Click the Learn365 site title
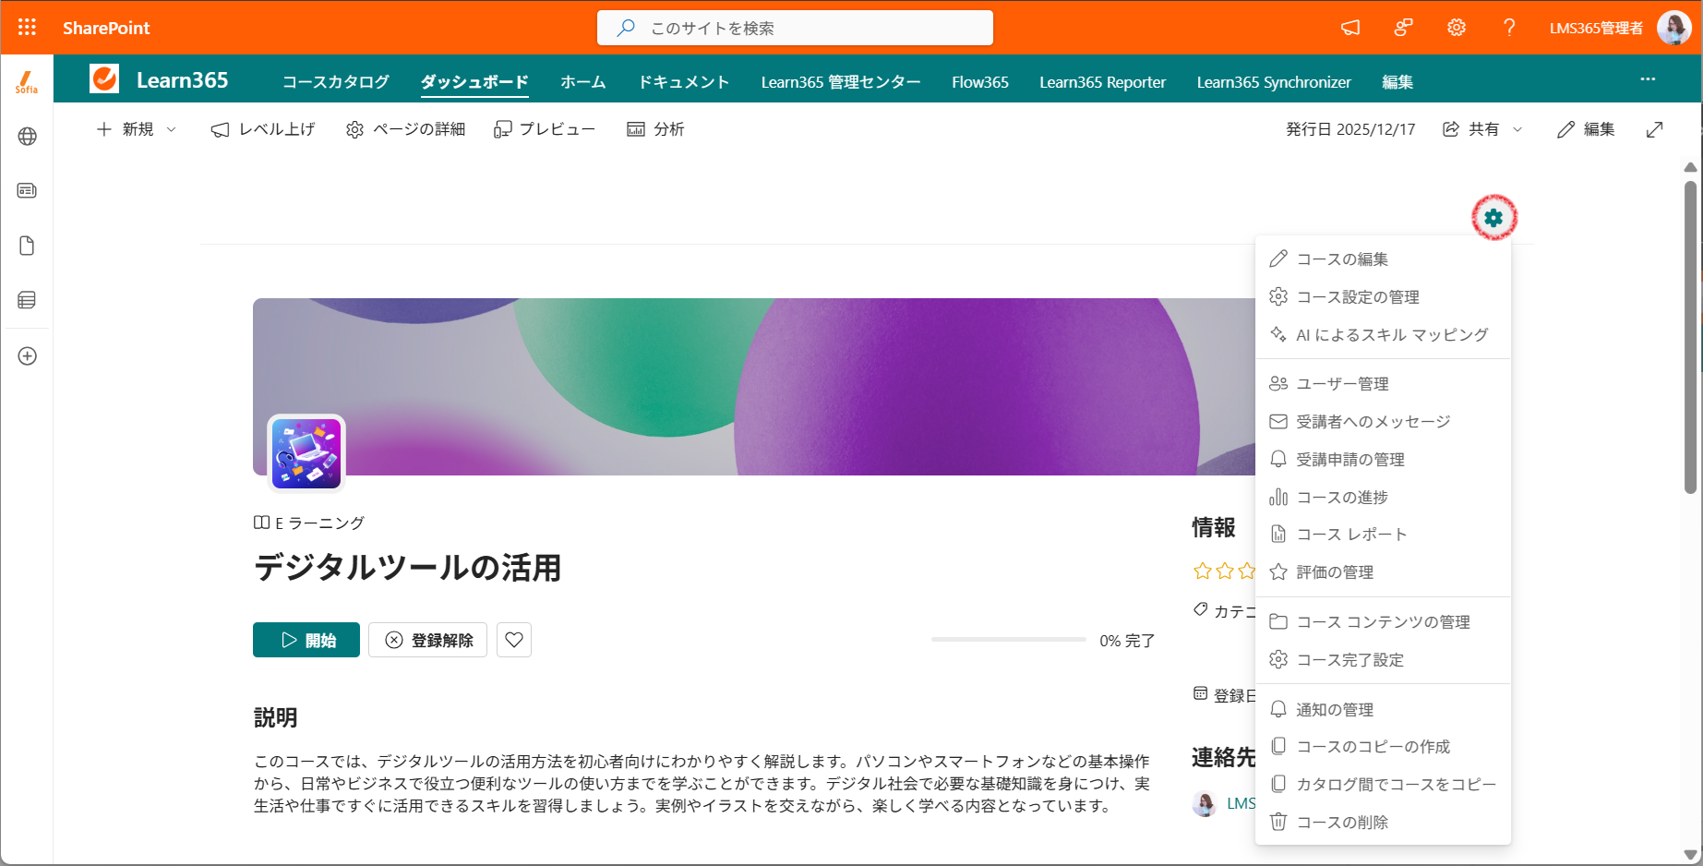 182,80
